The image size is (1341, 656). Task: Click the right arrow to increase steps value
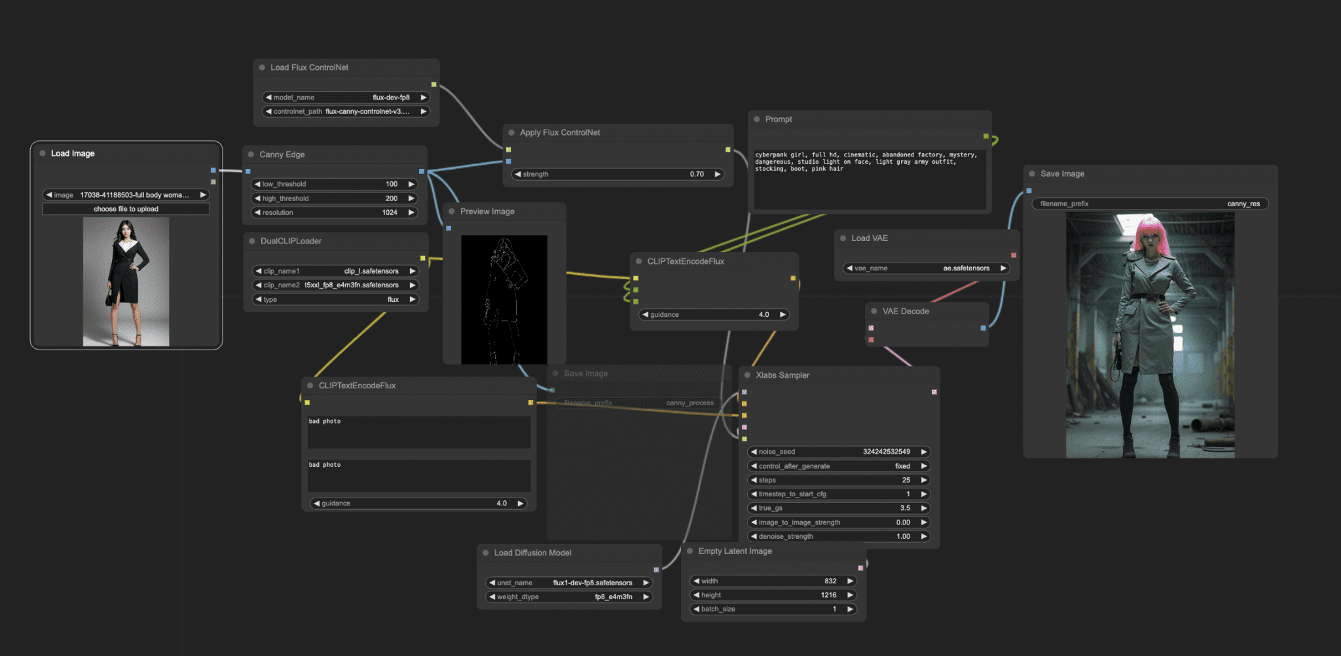[x=923, y=480]
